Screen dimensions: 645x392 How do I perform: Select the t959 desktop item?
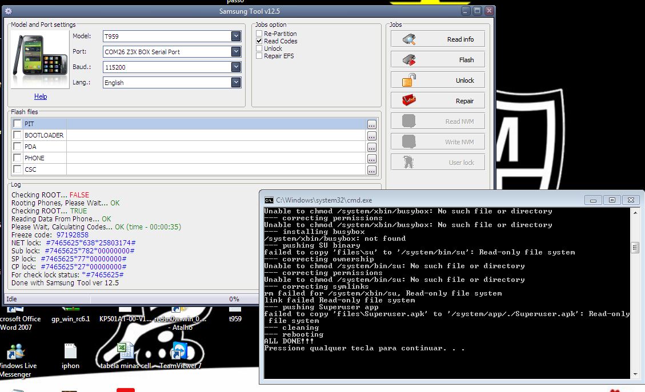pos(235,315)
